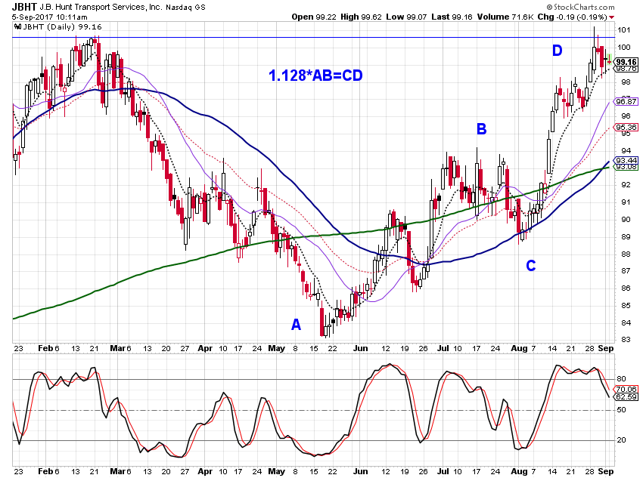Click the Volume 71.6K reading
The width and height of the screenshot is (643, 478).
pos(505,17)
